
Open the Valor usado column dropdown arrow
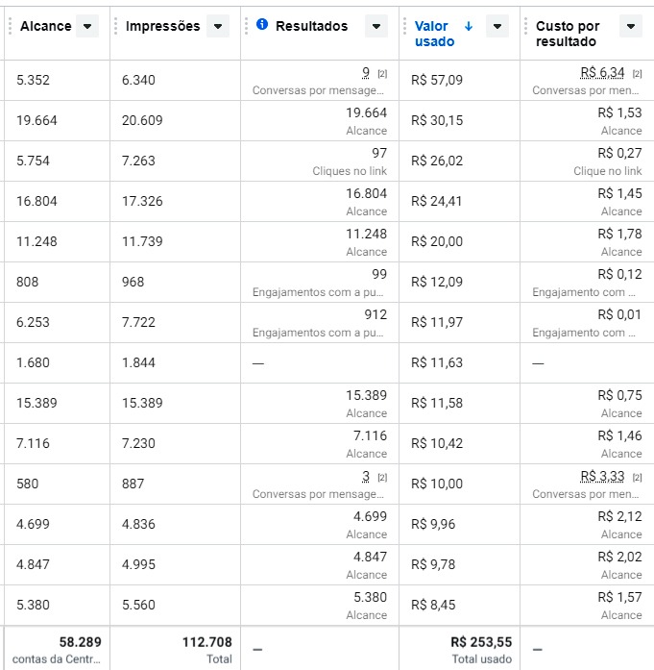pos(497,27)
